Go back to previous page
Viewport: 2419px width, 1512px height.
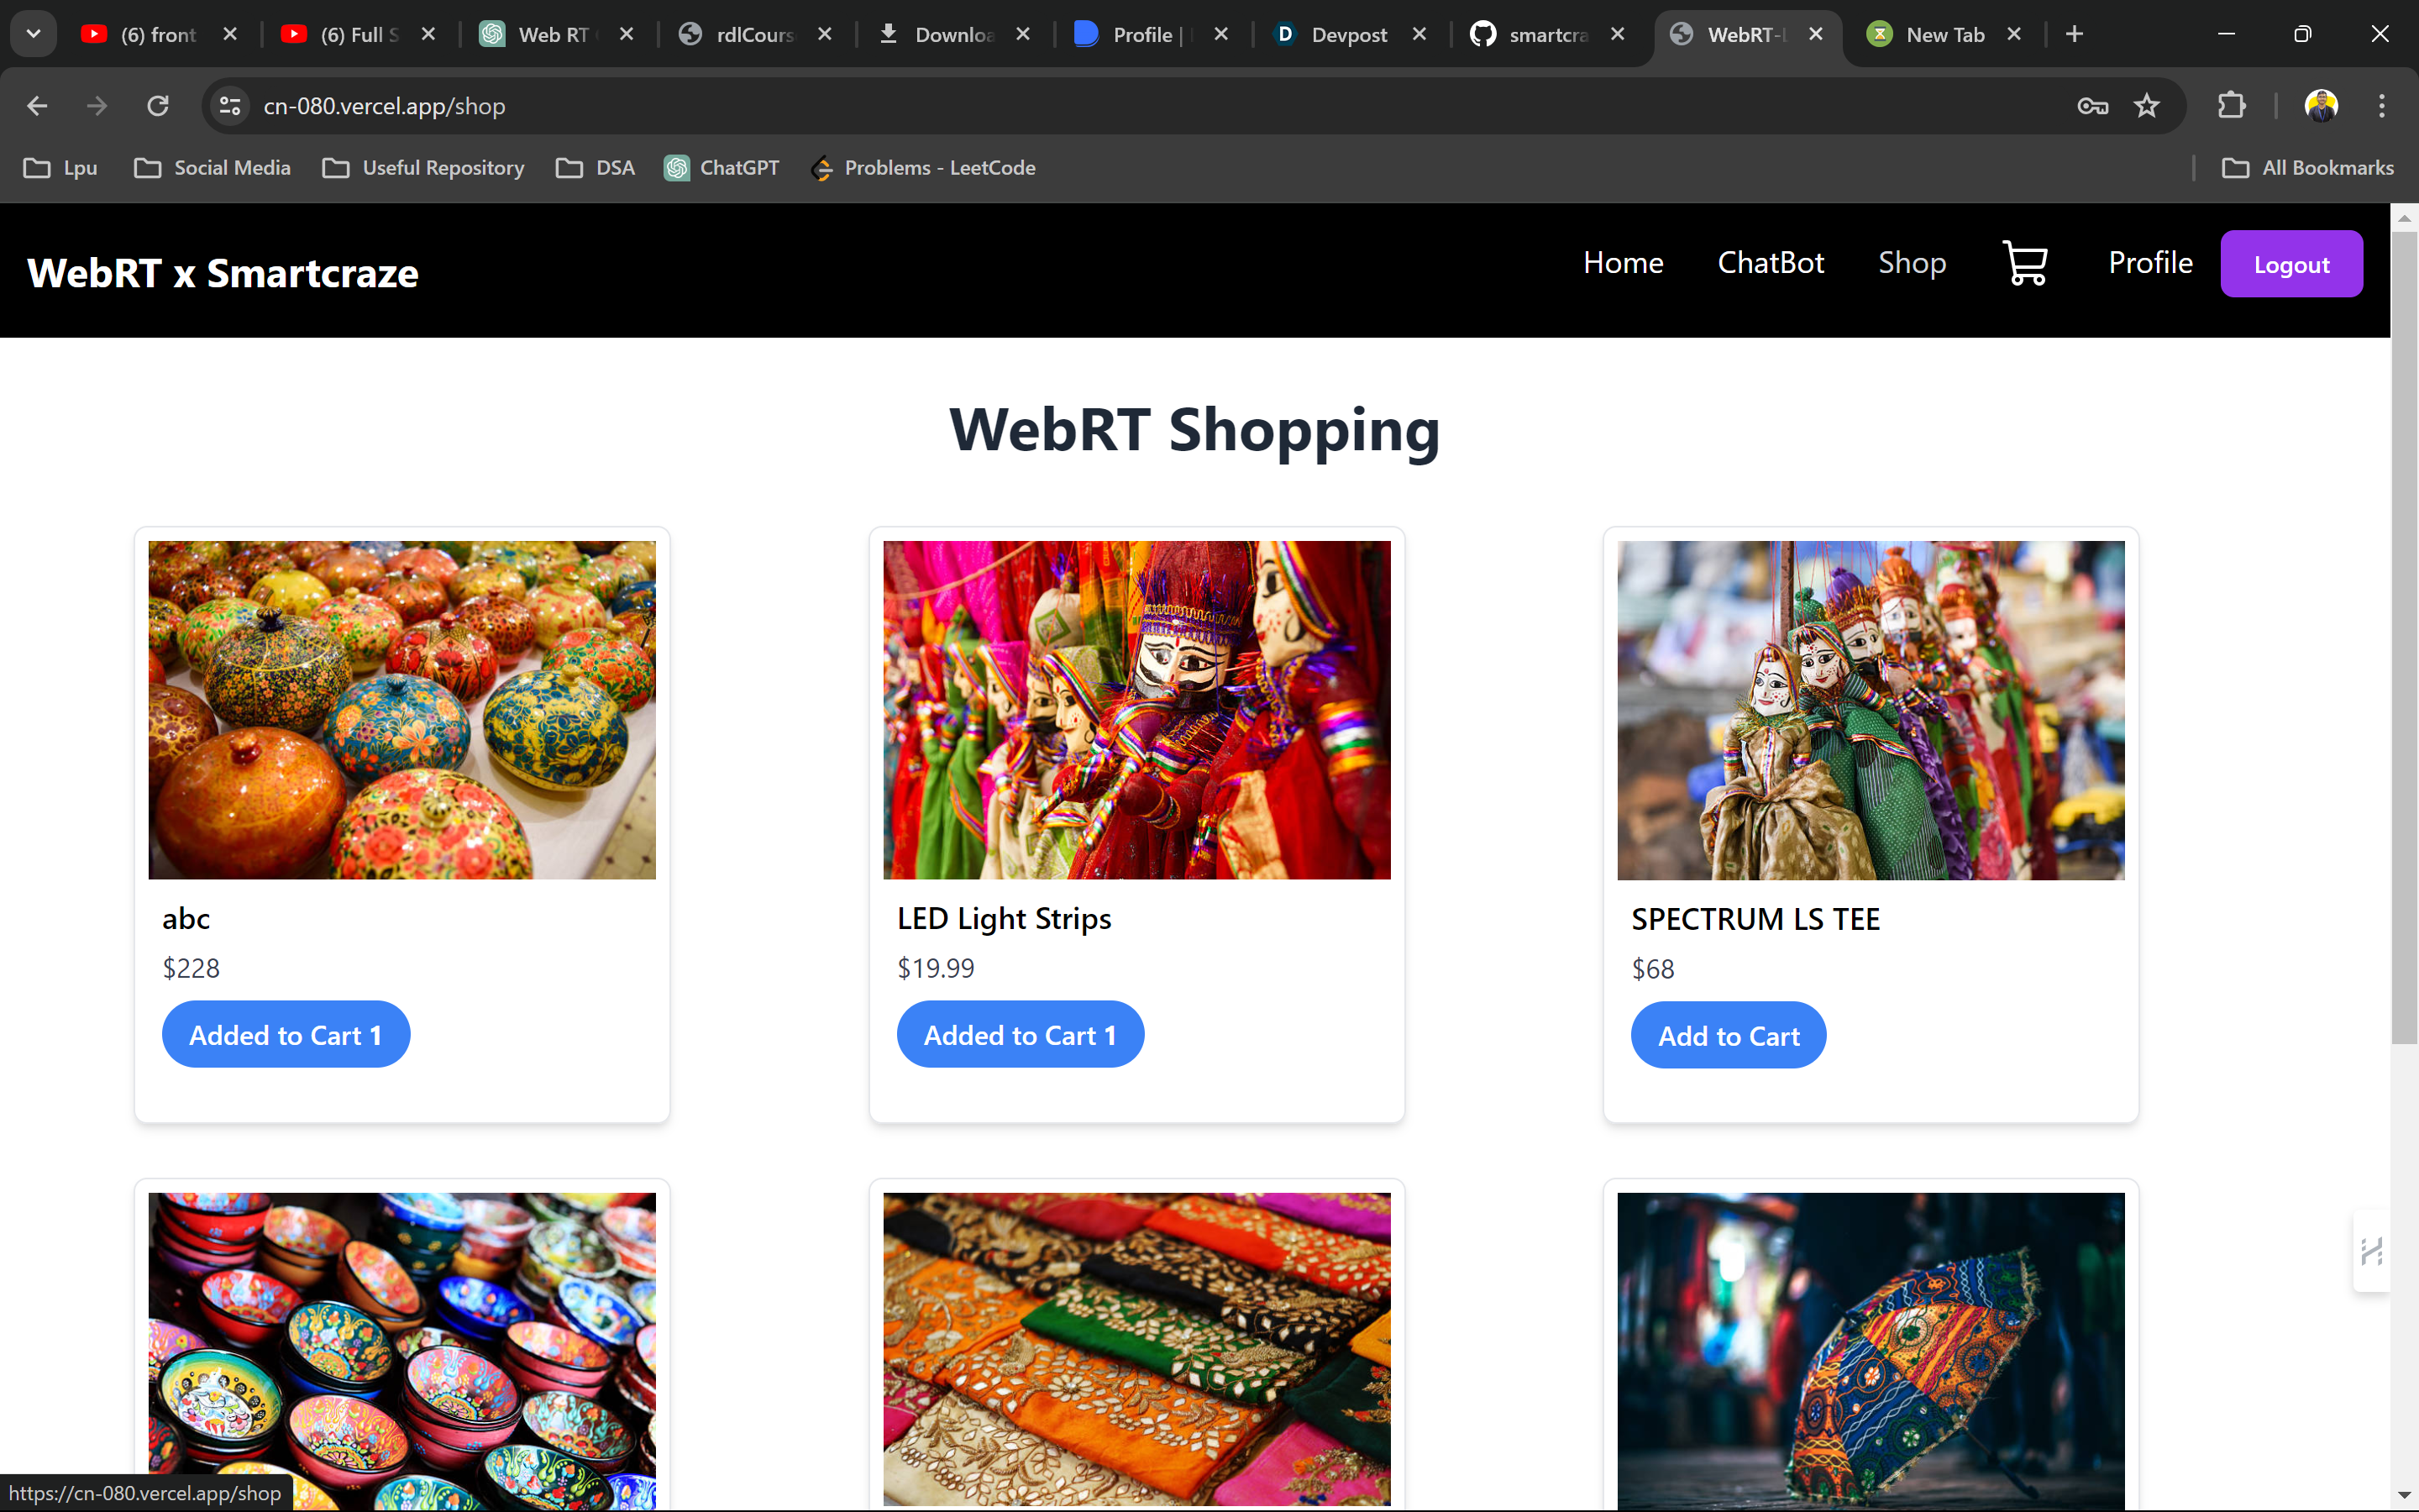click(x=37, y=106)
